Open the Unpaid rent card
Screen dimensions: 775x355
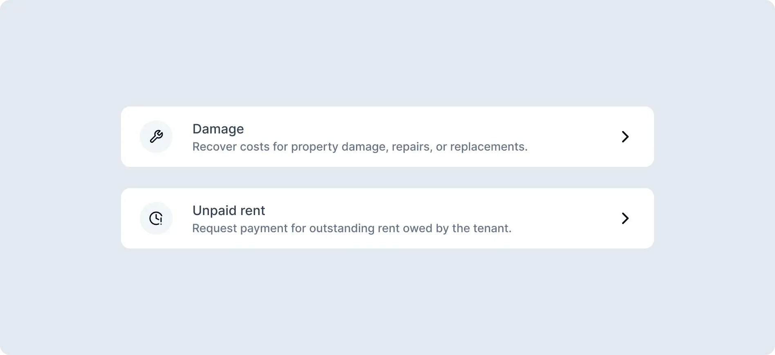pos(387,218)
